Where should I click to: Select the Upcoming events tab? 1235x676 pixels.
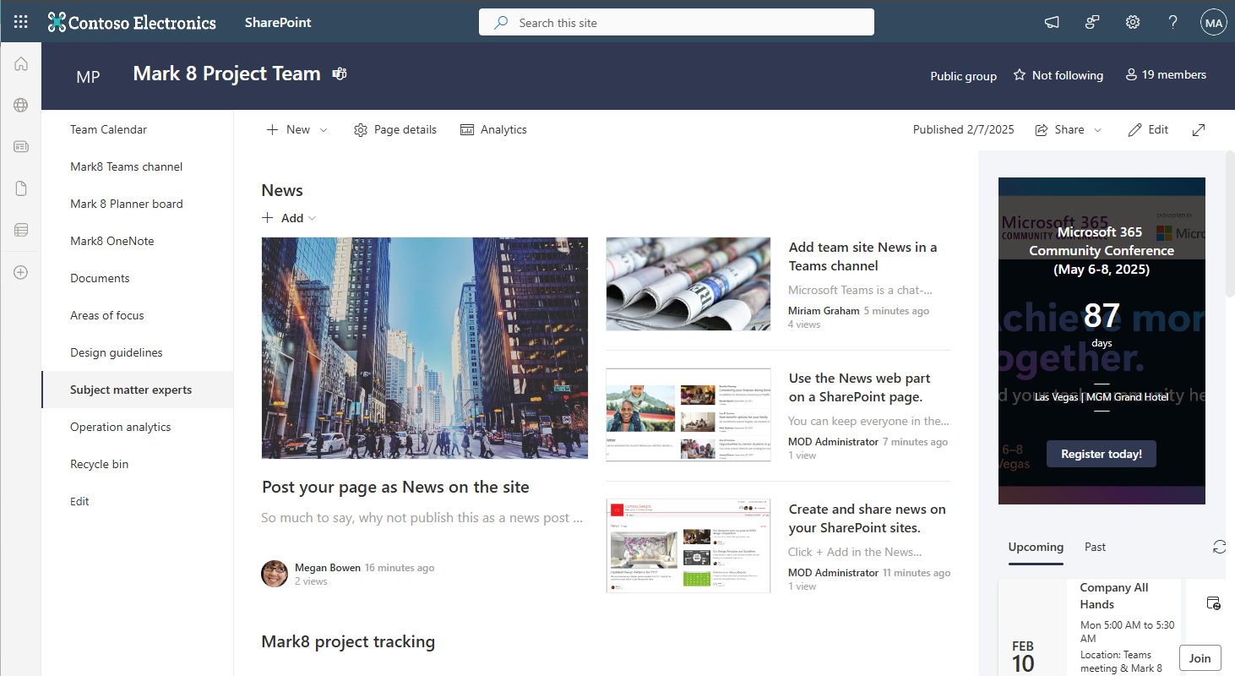click(1036, 547)
